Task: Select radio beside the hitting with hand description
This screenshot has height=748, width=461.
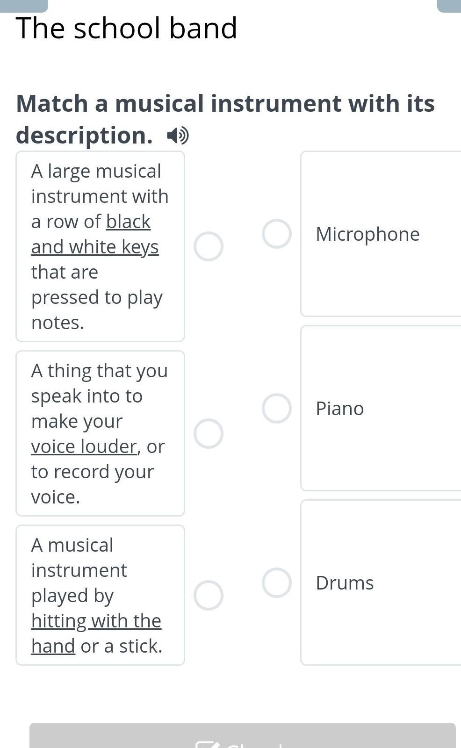Action: [208, 595]
